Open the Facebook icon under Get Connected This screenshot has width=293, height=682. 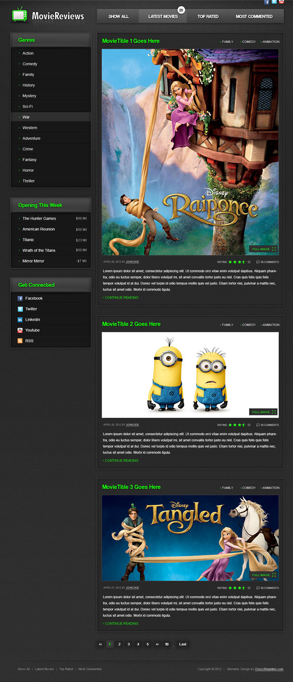[x=20, y=298]
